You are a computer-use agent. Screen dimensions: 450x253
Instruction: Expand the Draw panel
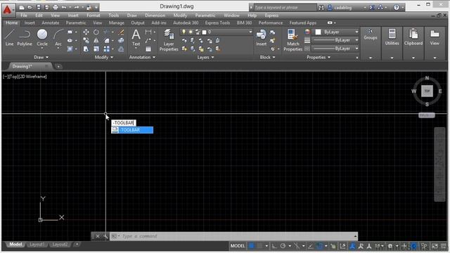41,58
